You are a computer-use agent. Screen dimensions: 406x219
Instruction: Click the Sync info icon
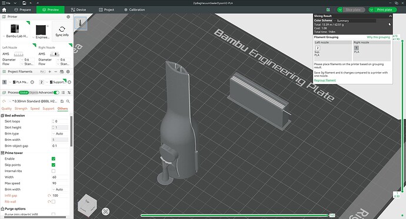pyautogui.click(x=62, y=29)
